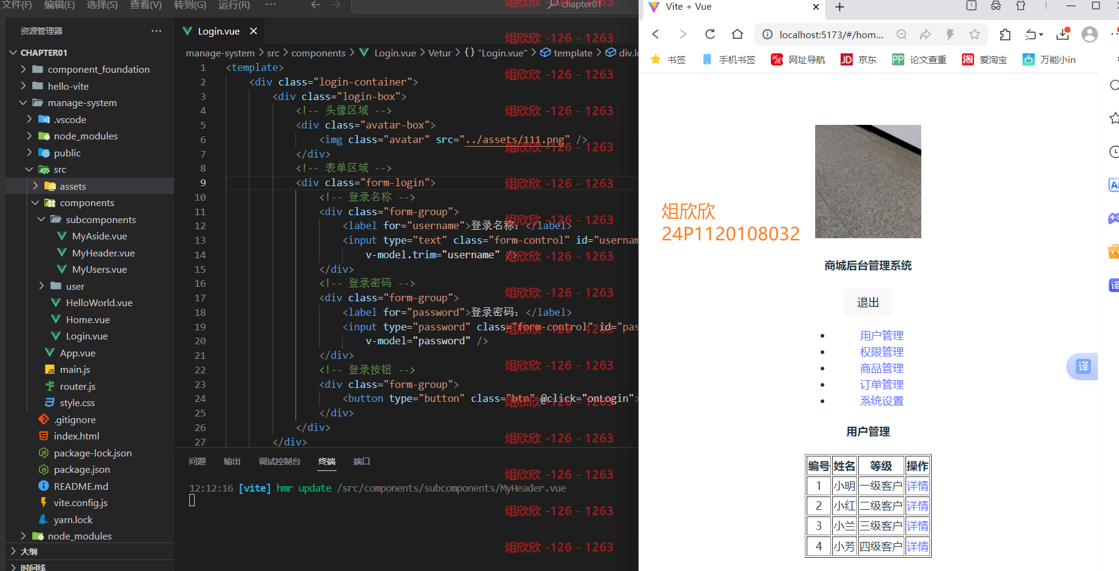The height and width of the screenshot is (571, 1119).
Task: Open 论文查重 bookmark
Action: pyautogui.click(x=919, y=59)
